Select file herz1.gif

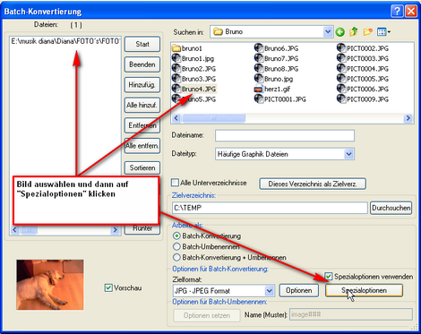click(x=272, y=89)
